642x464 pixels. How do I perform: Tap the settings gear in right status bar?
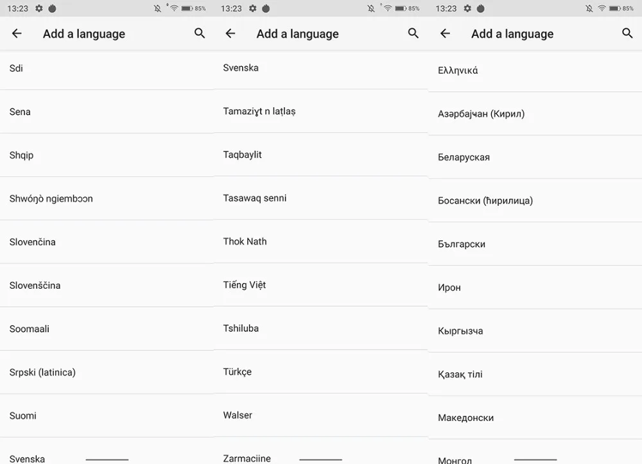(467, 8)
